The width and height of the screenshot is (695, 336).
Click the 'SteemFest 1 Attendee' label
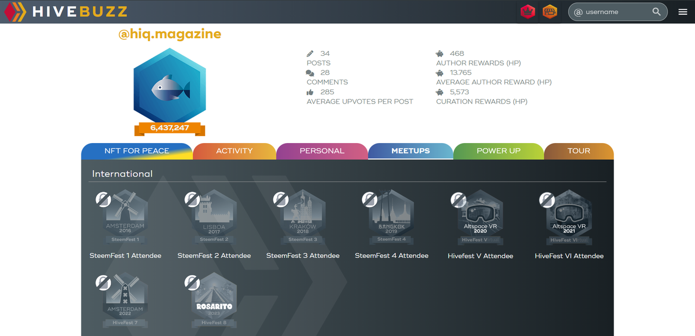pos(125,256)
